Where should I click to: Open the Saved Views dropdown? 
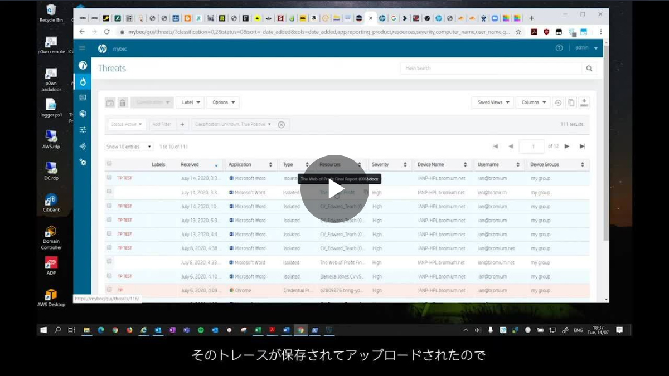(x=492, y=102)
